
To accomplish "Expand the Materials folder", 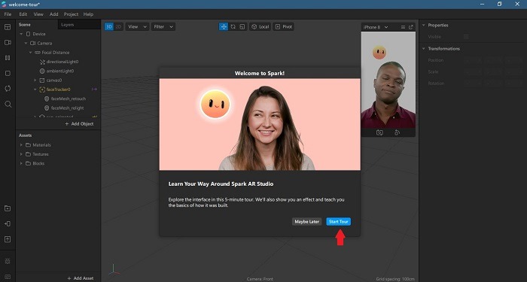I will (21, 144).
